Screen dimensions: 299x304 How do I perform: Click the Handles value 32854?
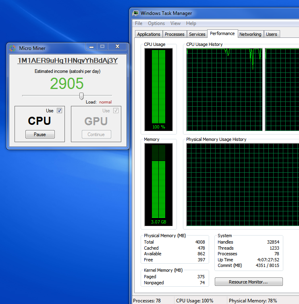273,242
